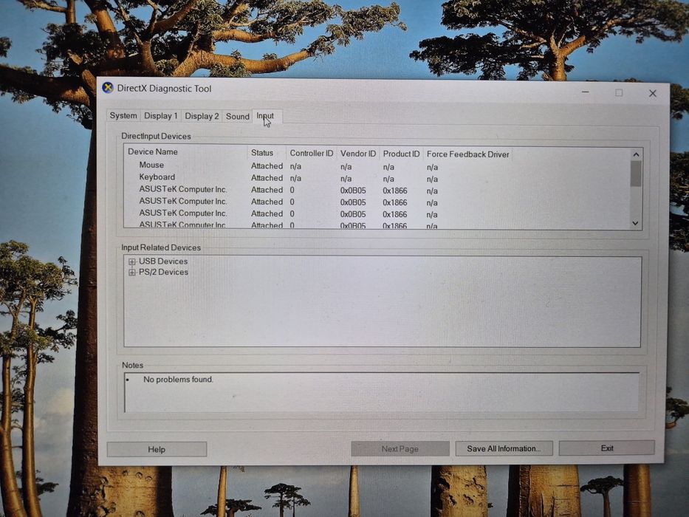Click the device list scroll up arrow
The height and width of the screenshot is (517, 689).
pyautogui.click(x=636, y=154)
